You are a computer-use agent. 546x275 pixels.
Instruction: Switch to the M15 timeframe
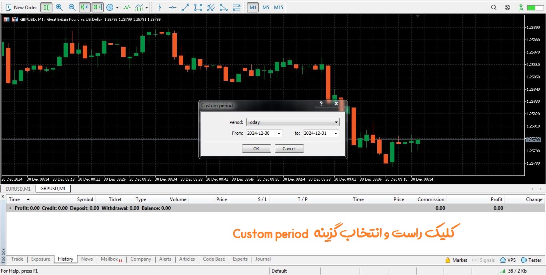(x=279, y=7)
